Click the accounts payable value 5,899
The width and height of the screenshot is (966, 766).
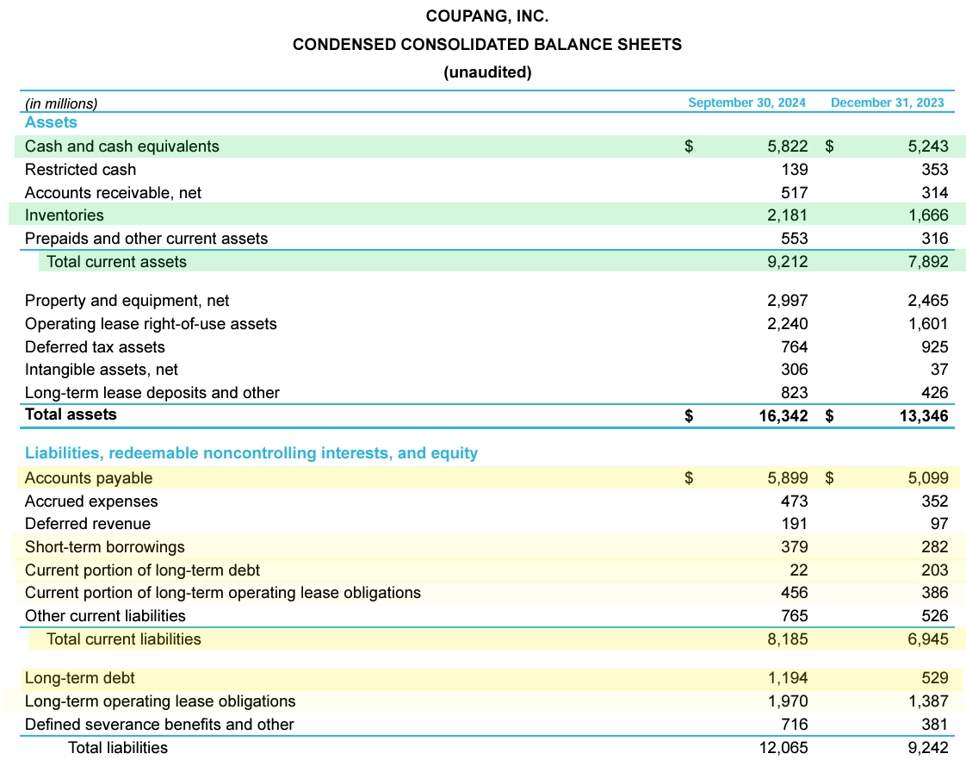click(x=787, y=478)
